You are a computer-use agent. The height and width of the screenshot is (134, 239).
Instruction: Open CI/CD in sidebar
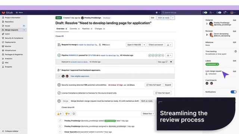click(x=7, y=34)
